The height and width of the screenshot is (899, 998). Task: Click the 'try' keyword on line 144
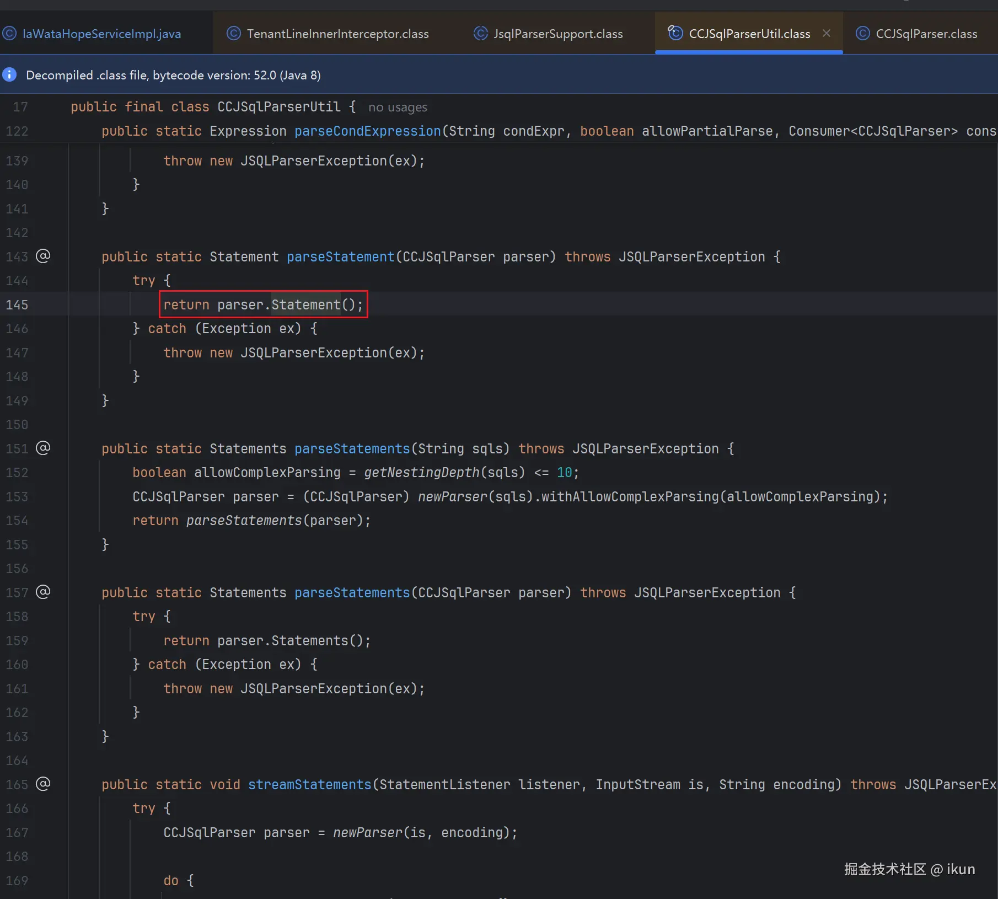click(x=144, y=280)
